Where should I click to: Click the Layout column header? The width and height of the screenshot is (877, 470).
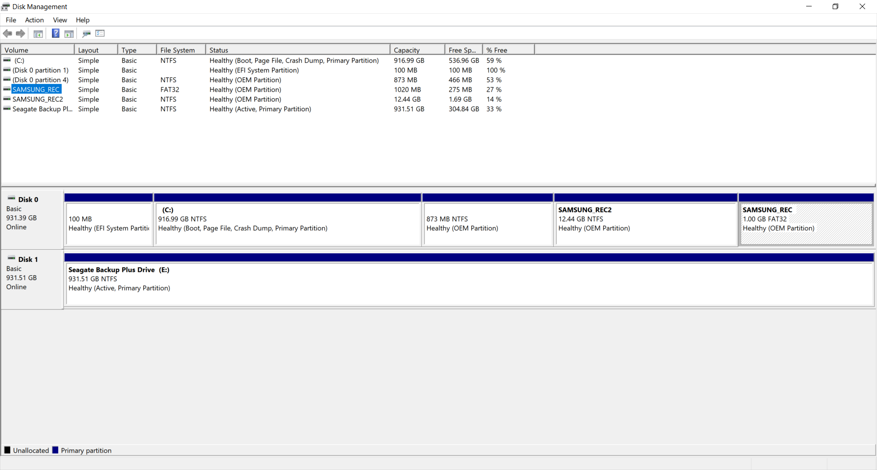click(x=96, y=50)
